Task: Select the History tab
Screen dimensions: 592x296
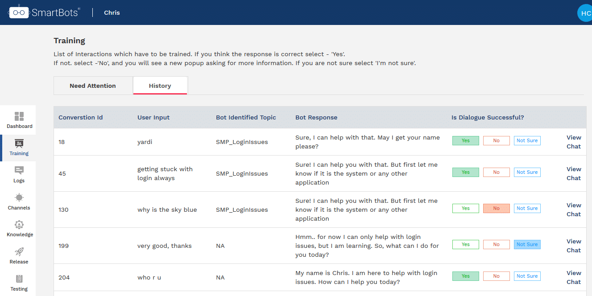Action: click(x=160, y=86)
